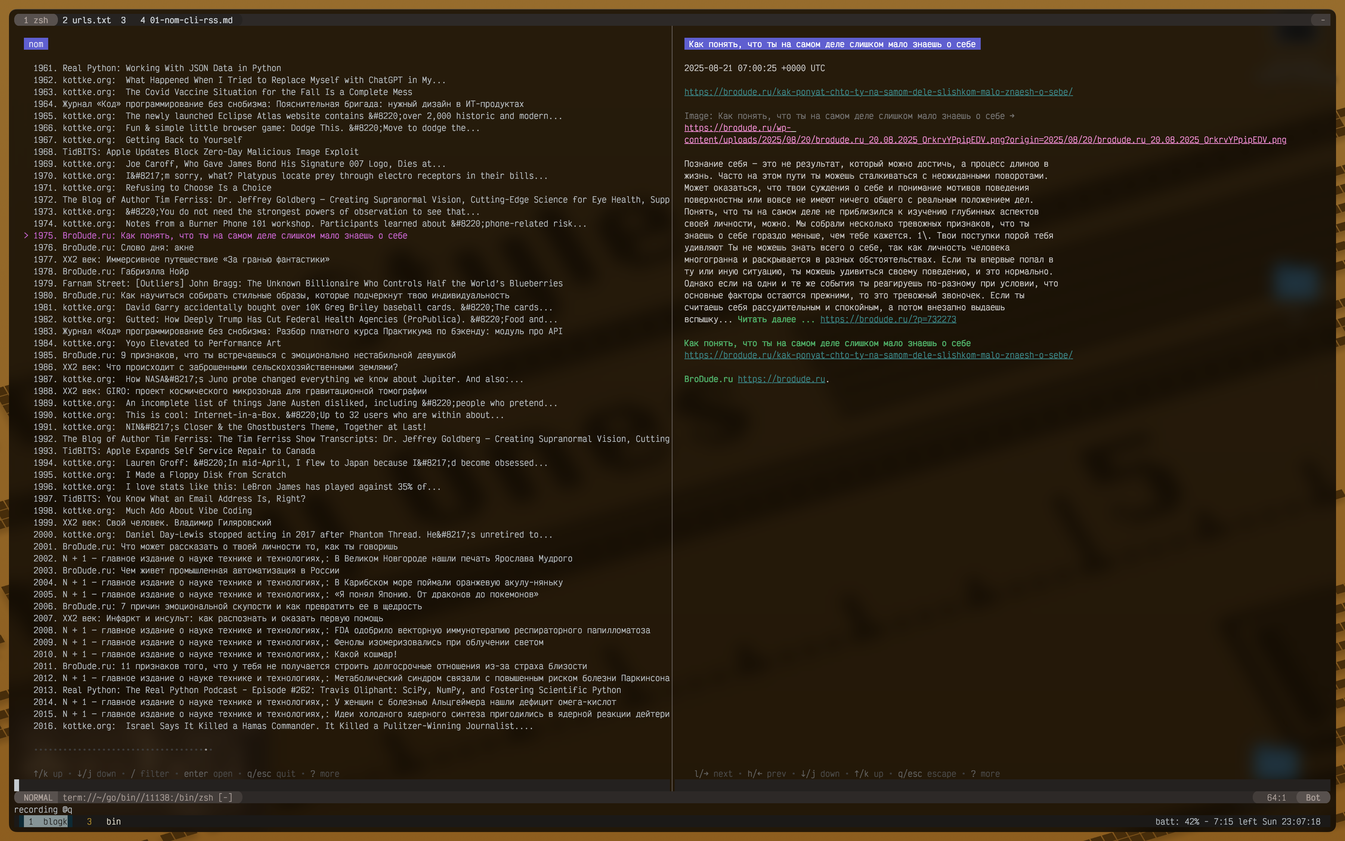Select the empty tab numbered 3

123,20
